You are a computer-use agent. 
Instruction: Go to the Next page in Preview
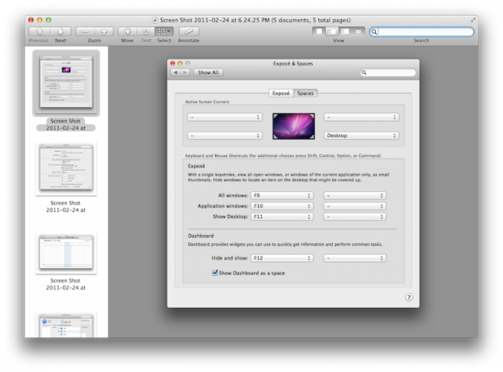60,31
